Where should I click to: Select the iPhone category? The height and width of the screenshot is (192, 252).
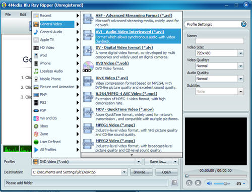(x=56, y=63)
